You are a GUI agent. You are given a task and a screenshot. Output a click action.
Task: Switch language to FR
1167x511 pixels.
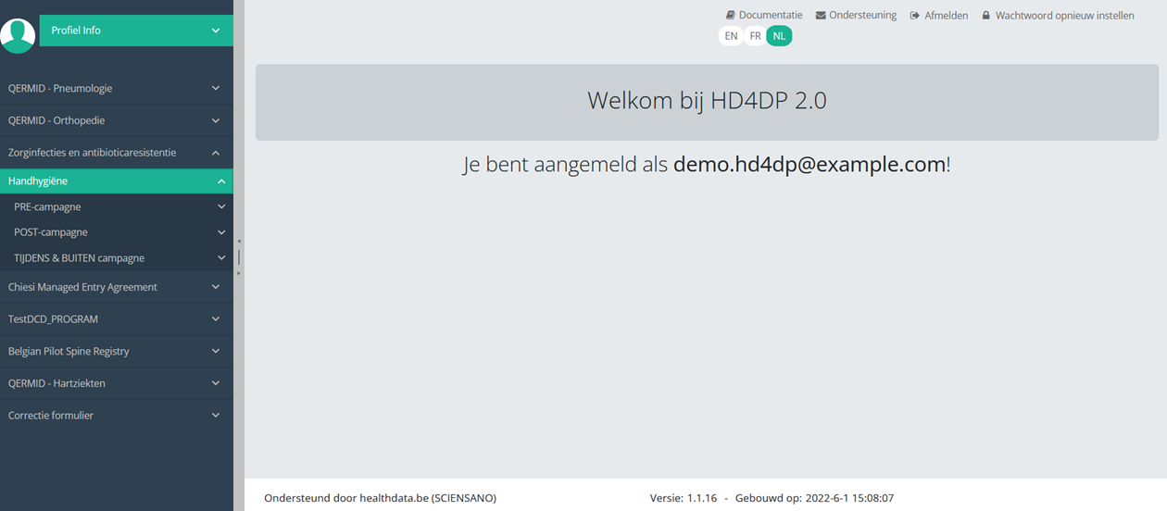pos(755,36)
